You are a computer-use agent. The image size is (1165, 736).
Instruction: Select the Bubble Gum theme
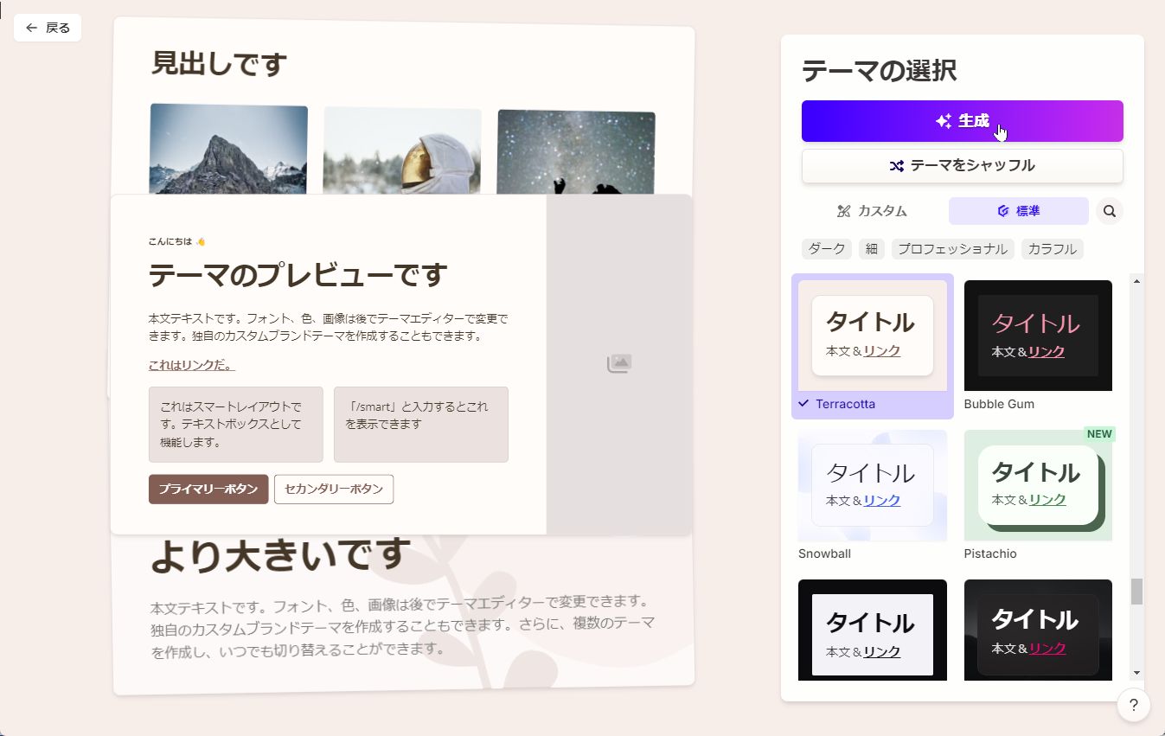click(x=1037, y=336)
